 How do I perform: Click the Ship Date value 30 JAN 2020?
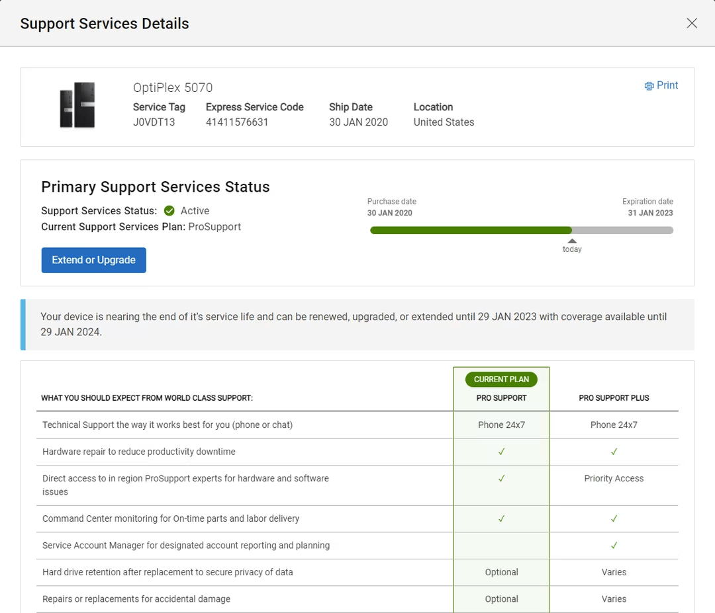358,122
